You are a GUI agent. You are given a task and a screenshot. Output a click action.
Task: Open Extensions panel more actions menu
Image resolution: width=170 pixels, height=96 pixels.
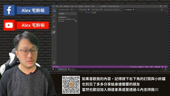(x=75, y=10)
